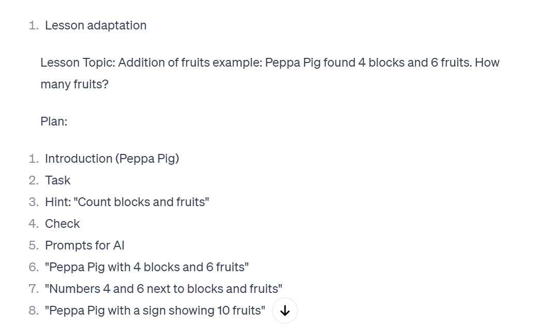
Task: Click list number 4 before Check
Action: click(x=34, y=224)
